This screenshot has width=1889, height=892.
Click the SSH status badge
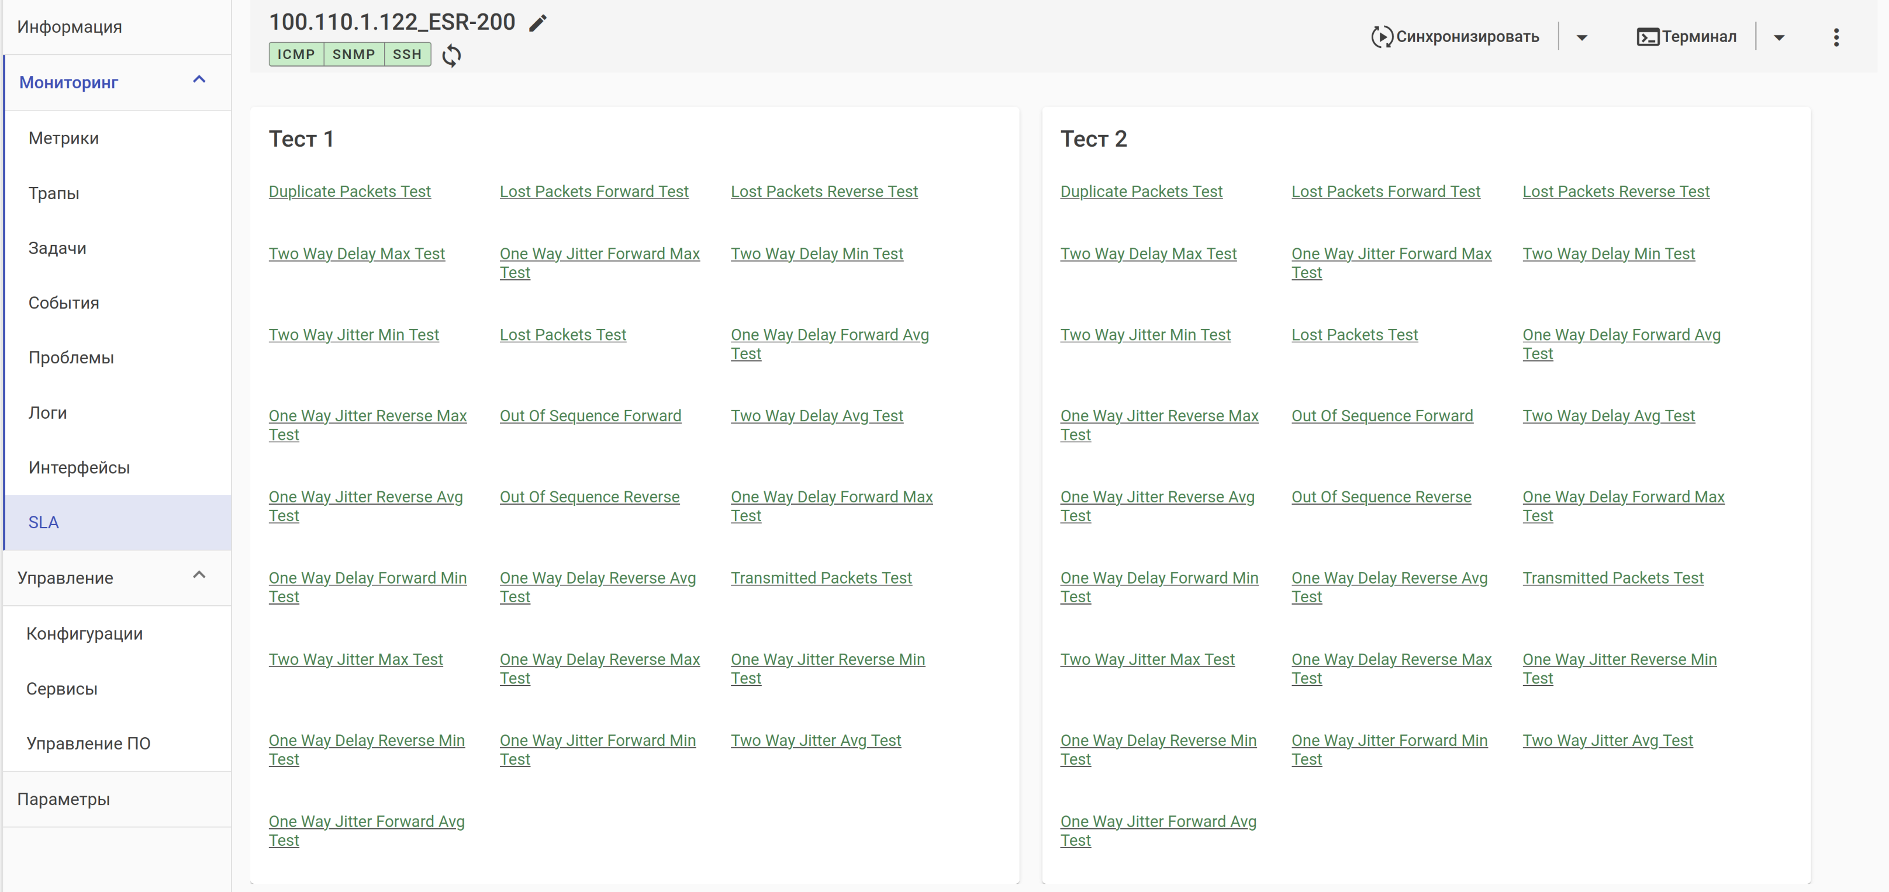pos(407,54)
